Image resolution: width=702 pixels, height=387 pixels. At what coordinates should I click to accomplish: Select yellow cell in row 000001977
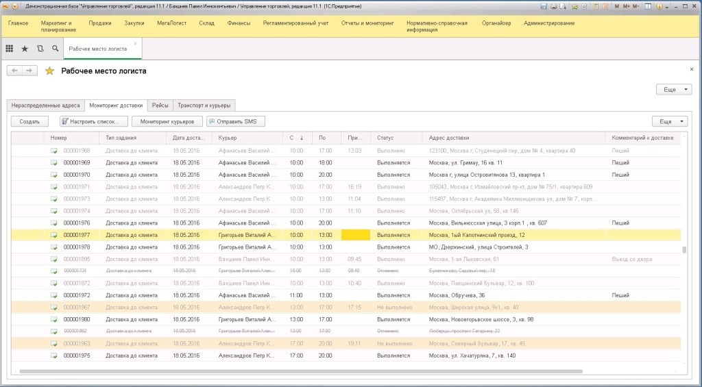click(356, 235)
